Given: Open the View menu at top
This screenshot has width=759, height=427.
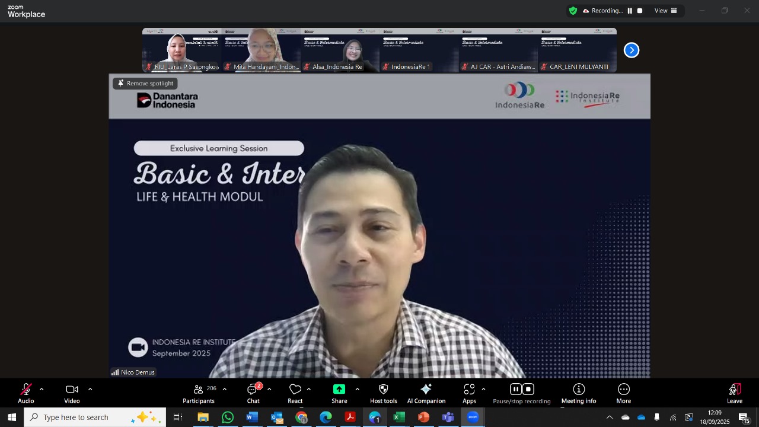Looking at the screenshot, I should 665,11.
